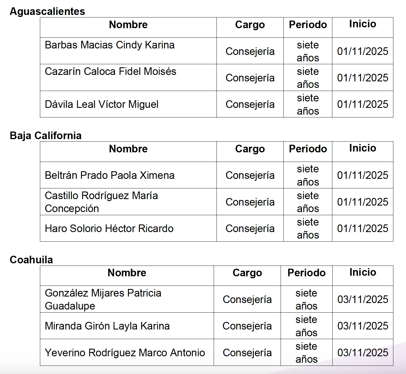Click the start date for Haro Solorio
The height and width of the screenshot is (374, 406).
[x=362, y=228]
